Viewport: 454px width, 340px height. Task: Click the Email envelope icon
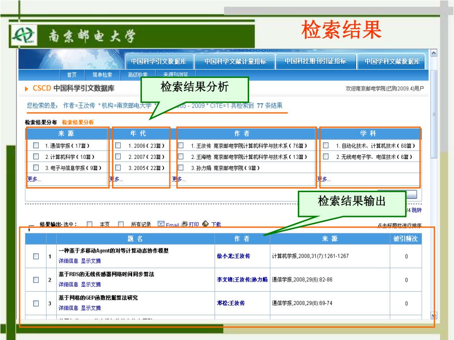pos(161,224)
